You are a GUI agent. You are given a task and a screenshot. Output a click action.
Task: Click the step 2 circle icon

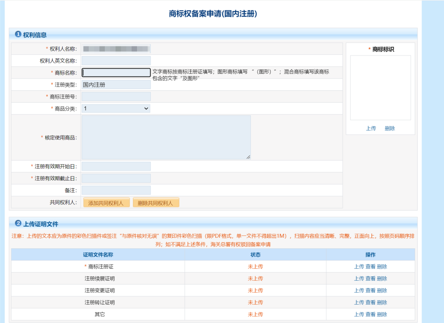tap(18, 223)
